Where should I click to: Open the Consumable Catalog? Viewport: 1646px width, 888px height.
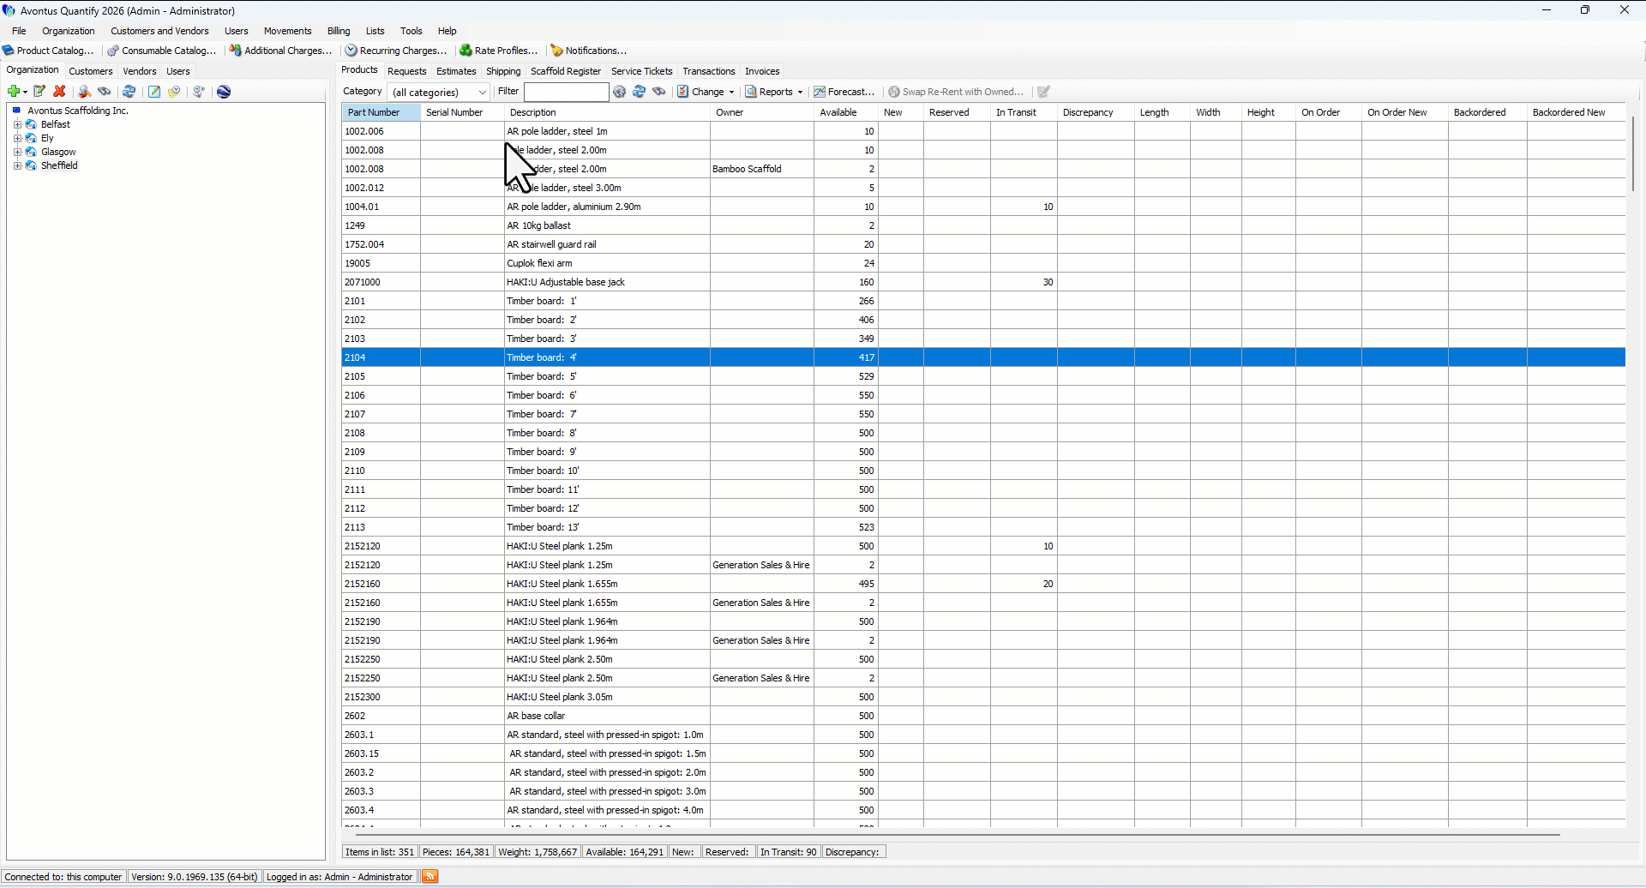point(162,51)
